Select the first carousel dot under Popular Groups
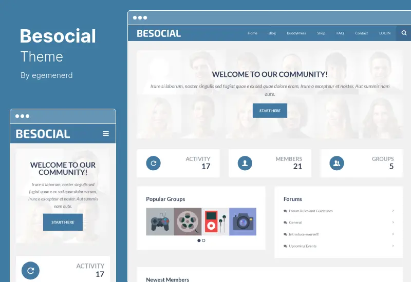The height and width of the screenshot is (282, 411). pyautogui.click(x=199, y=240)
